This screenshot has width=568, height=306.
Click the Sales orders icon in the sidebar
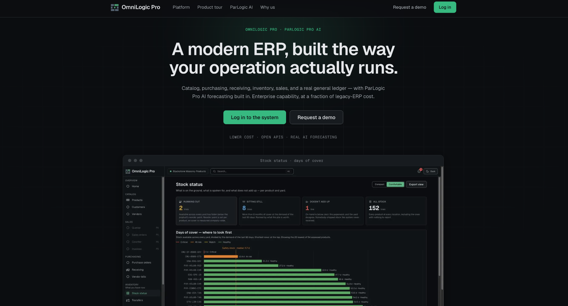128,235
